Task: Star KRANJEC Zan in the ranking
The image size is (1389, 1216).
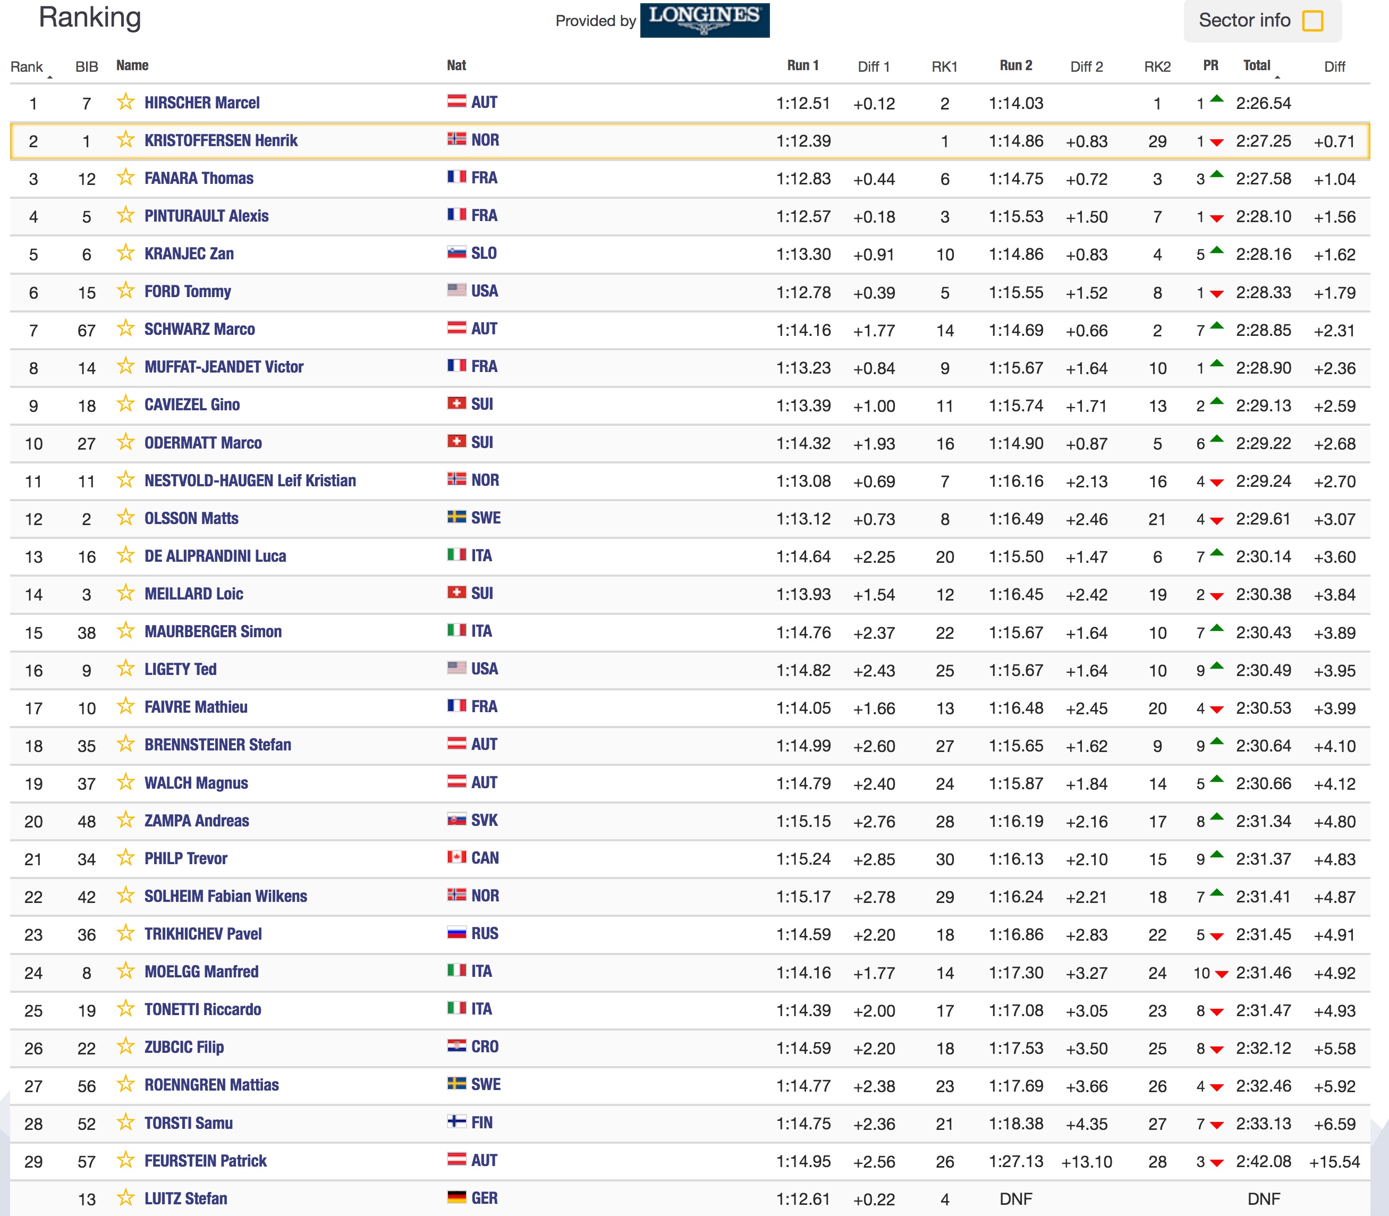Action: (125, 254)
